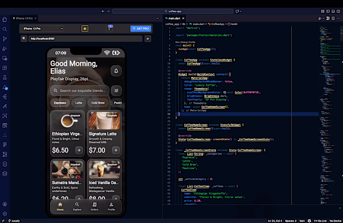Toggle bottom panel from title bar
343x223 pixels.
(x=333, y=11)
